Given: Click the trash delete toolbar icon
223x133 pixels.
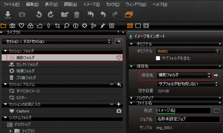Looking at the screenshot, I should 77,15.
